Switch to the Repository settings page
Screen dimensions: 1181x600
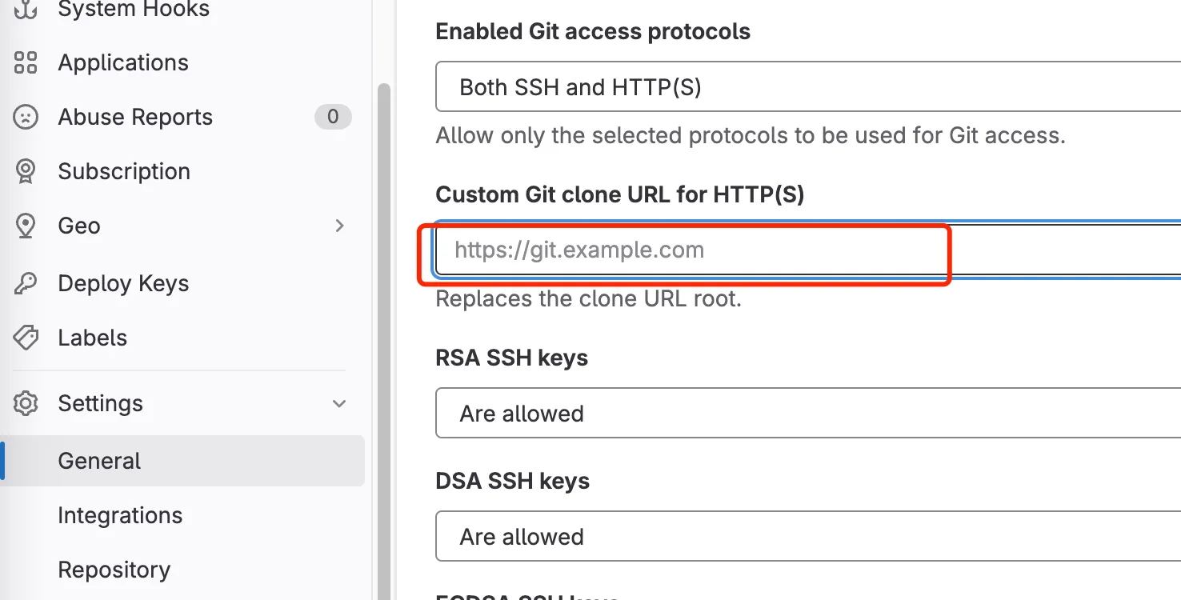(x=114, y=570)
